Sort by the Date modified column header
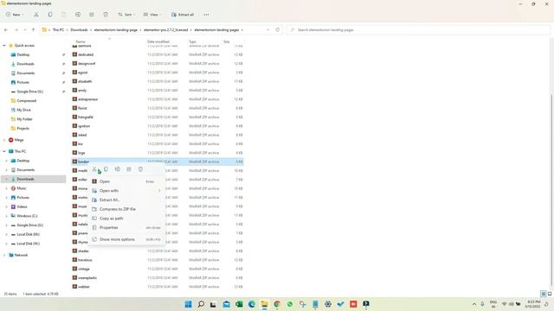Viewport: 554px width, 311px height. coord(158,41)
